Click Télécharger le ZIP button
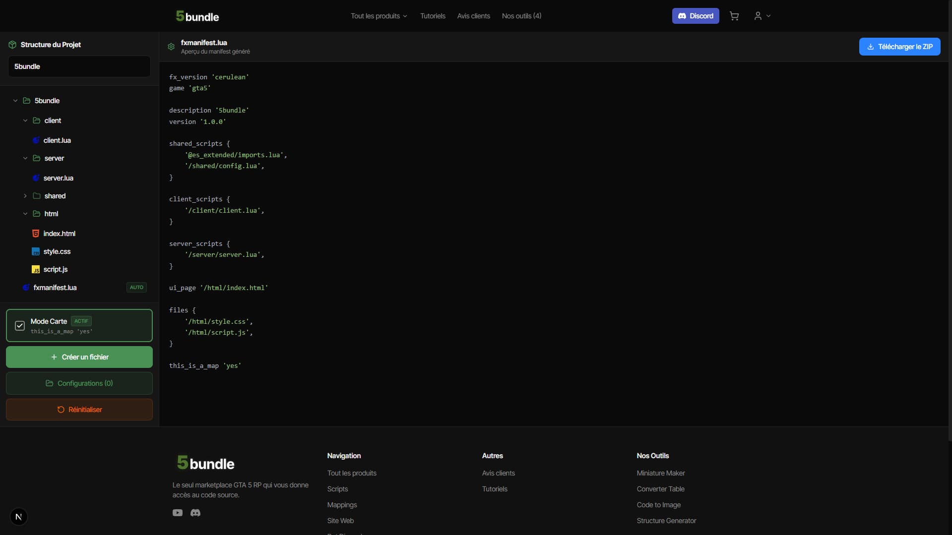Screen dimensions: 952x535 click(x=899, y=47)
